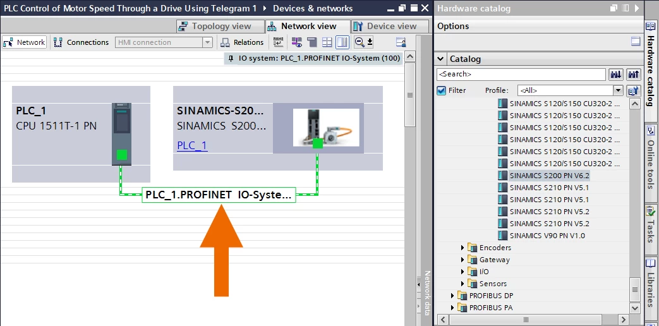Switch to Device view tab

(x=390, y=26)
